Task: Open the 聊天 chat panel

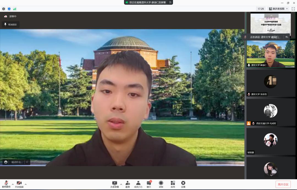Action: pyautogui.click(x=149, y=183)
